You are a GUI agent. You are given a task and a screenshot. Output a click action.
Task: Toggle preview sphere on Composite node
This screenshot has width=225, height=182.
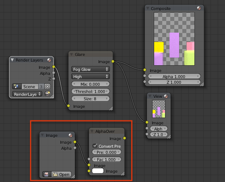coord(199,8)
